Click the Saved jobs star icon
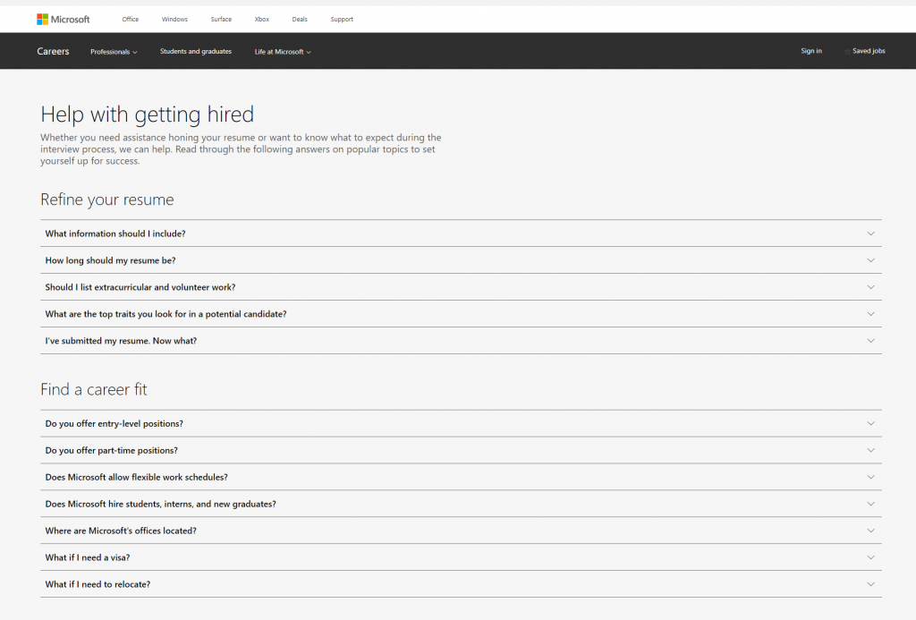Screen dimensions: 916x620 coord(847,51)
